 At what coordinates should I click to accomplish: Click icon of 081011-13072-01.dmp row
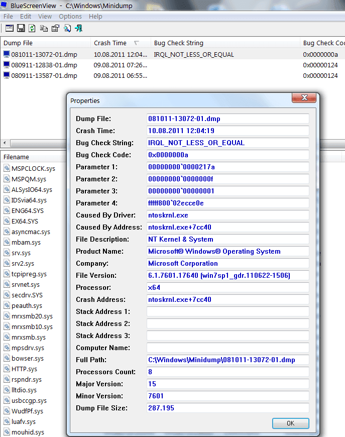7,54
